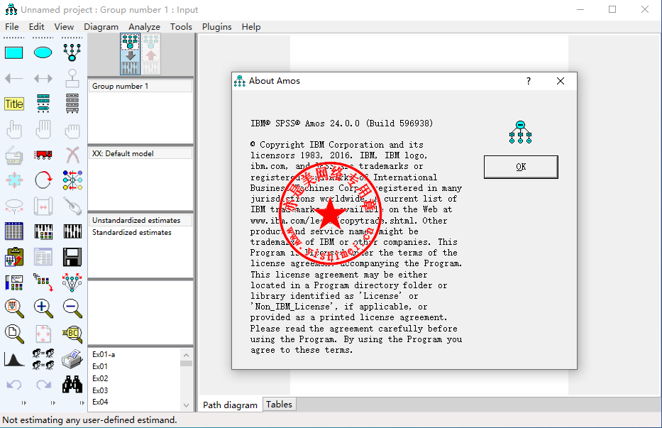Choose the Reposition path diagram scroll tool

tap(43, 206)
